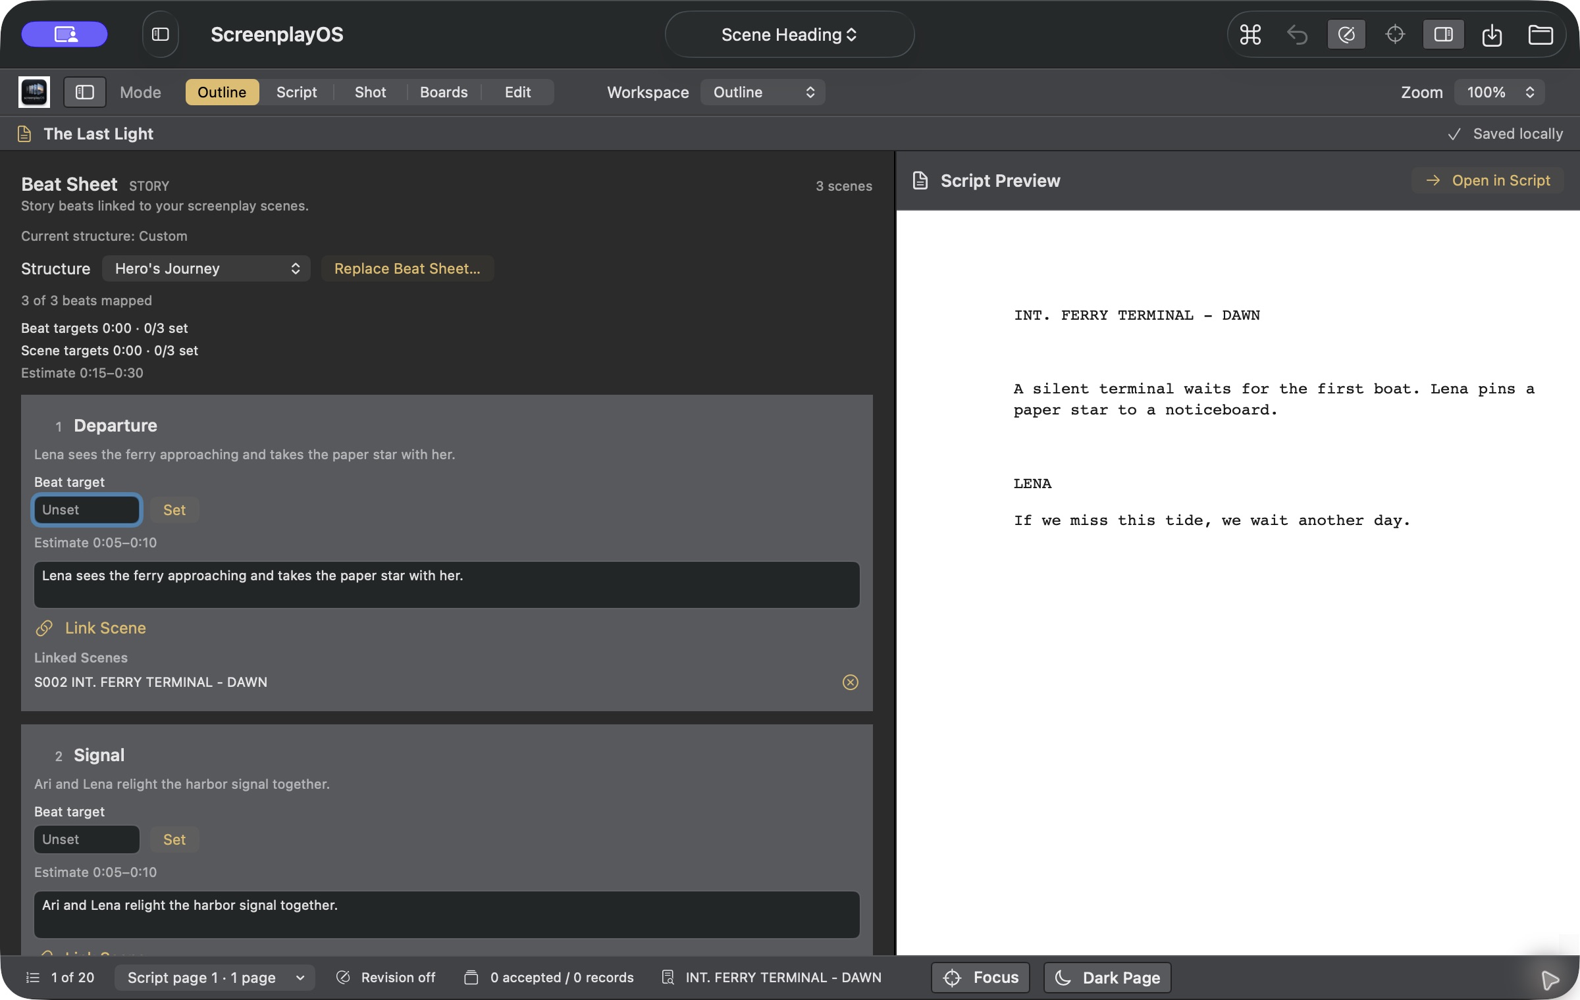Switch to Shot mode tab

tap(370, 92)
